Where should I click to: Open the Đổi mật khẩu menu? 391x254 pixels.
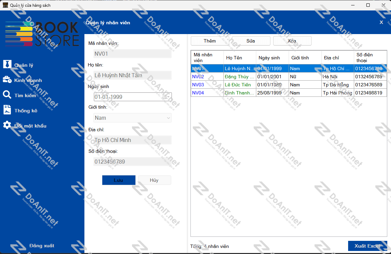30,126
